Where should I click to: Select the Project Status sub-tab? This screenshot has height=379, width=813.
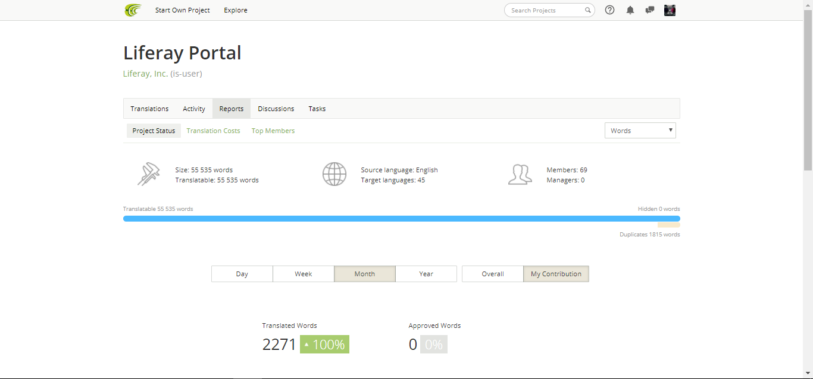pyautogui.click(x=154, y=131)
